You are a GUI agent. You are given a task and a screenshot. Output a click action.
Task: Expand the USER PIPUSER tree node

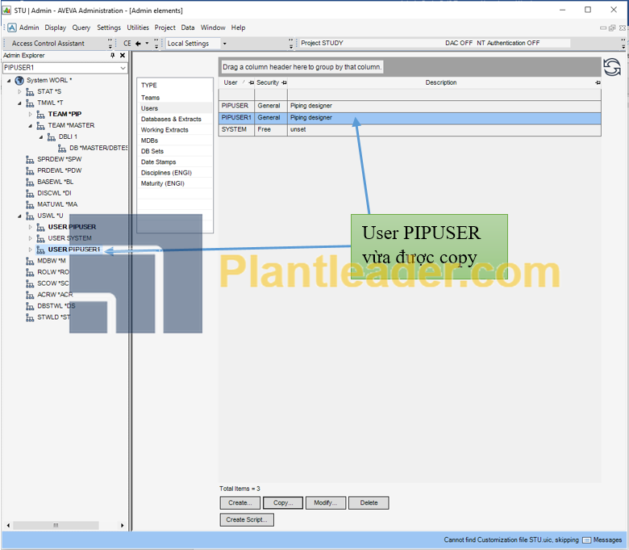(30, 227)
